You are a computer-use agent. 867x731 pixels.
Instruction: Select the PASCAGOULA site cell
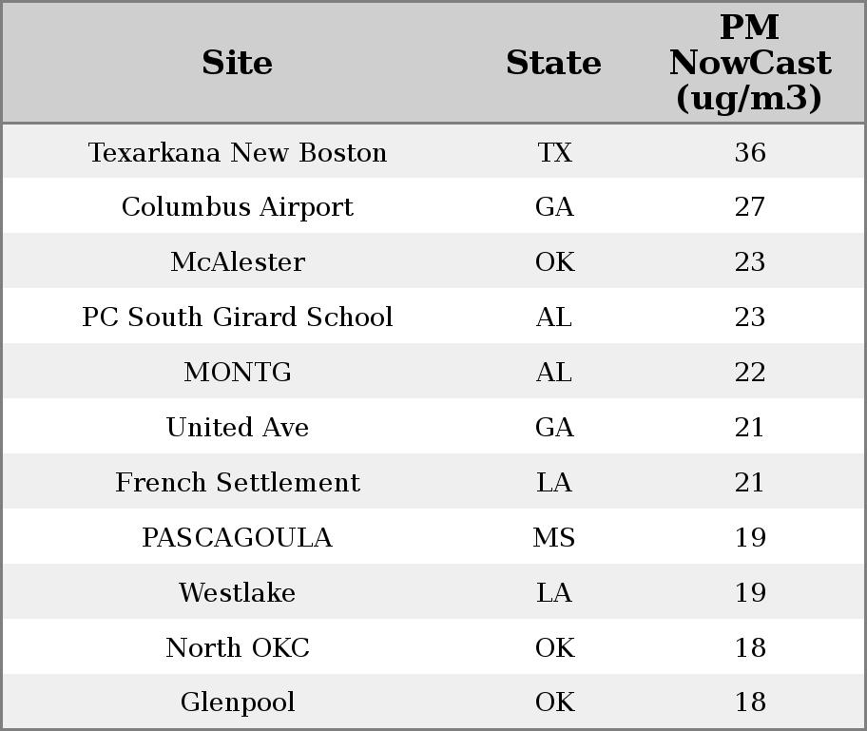pyautogui.click(x=238, y=537)
